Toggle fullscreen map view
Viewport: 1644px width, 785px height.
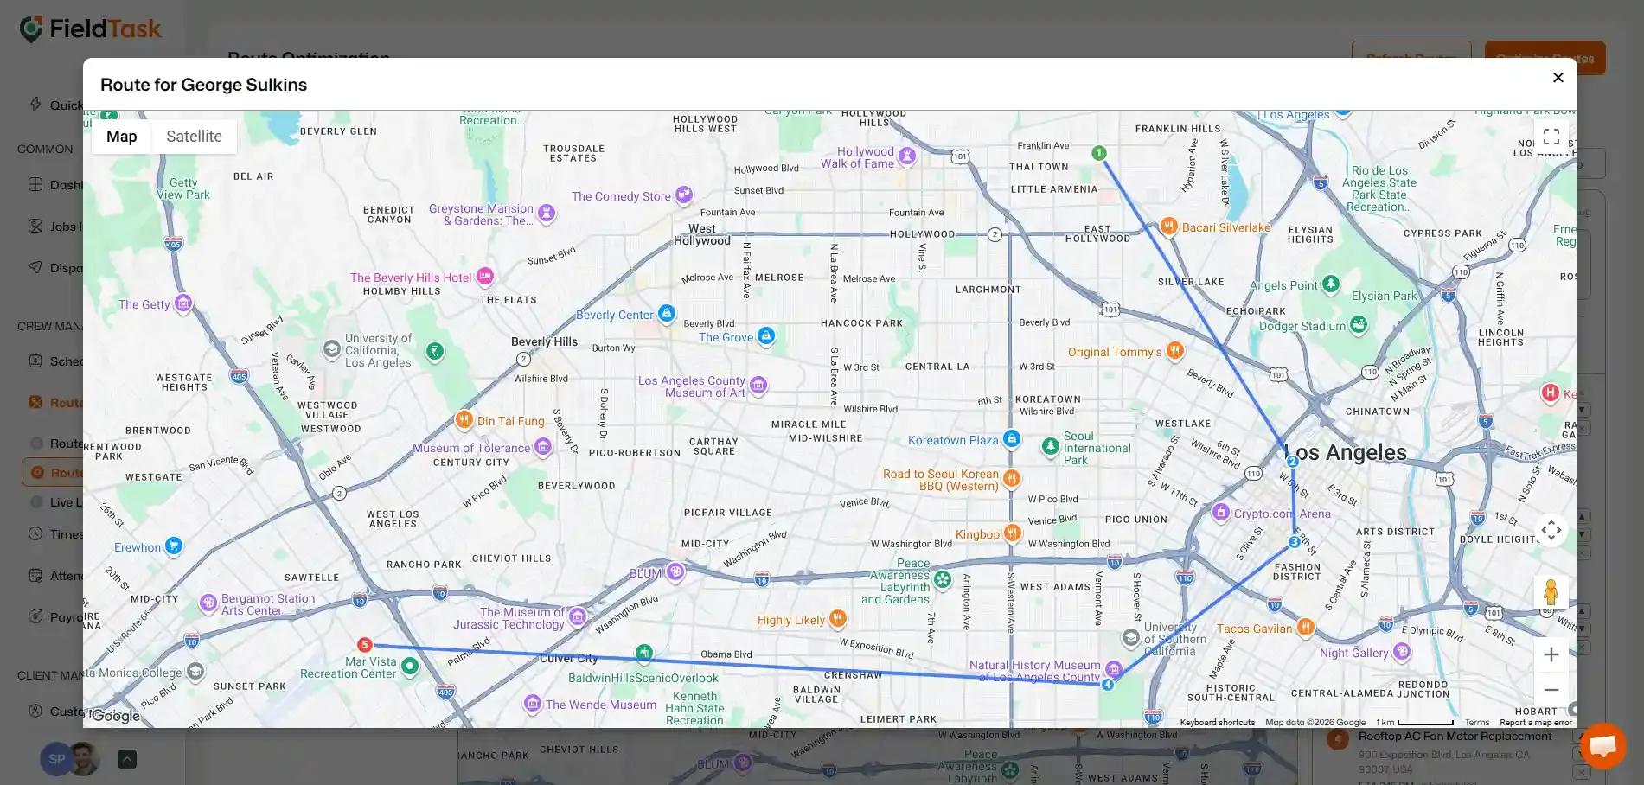pos(1551,137)
